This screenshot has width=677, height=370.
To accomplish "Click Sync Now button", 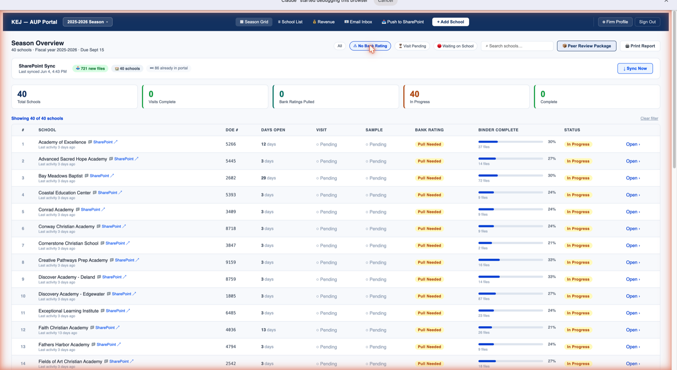I will click(x=635, y=68).
